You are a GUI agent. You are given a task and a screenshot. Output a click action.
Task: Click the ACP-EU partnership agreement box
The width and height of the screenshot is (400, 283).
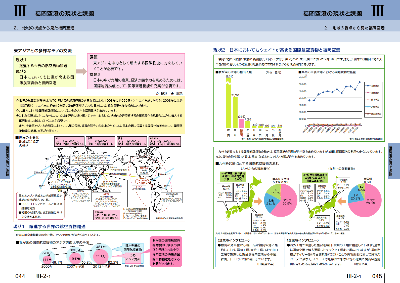click(x=61, y=184)
